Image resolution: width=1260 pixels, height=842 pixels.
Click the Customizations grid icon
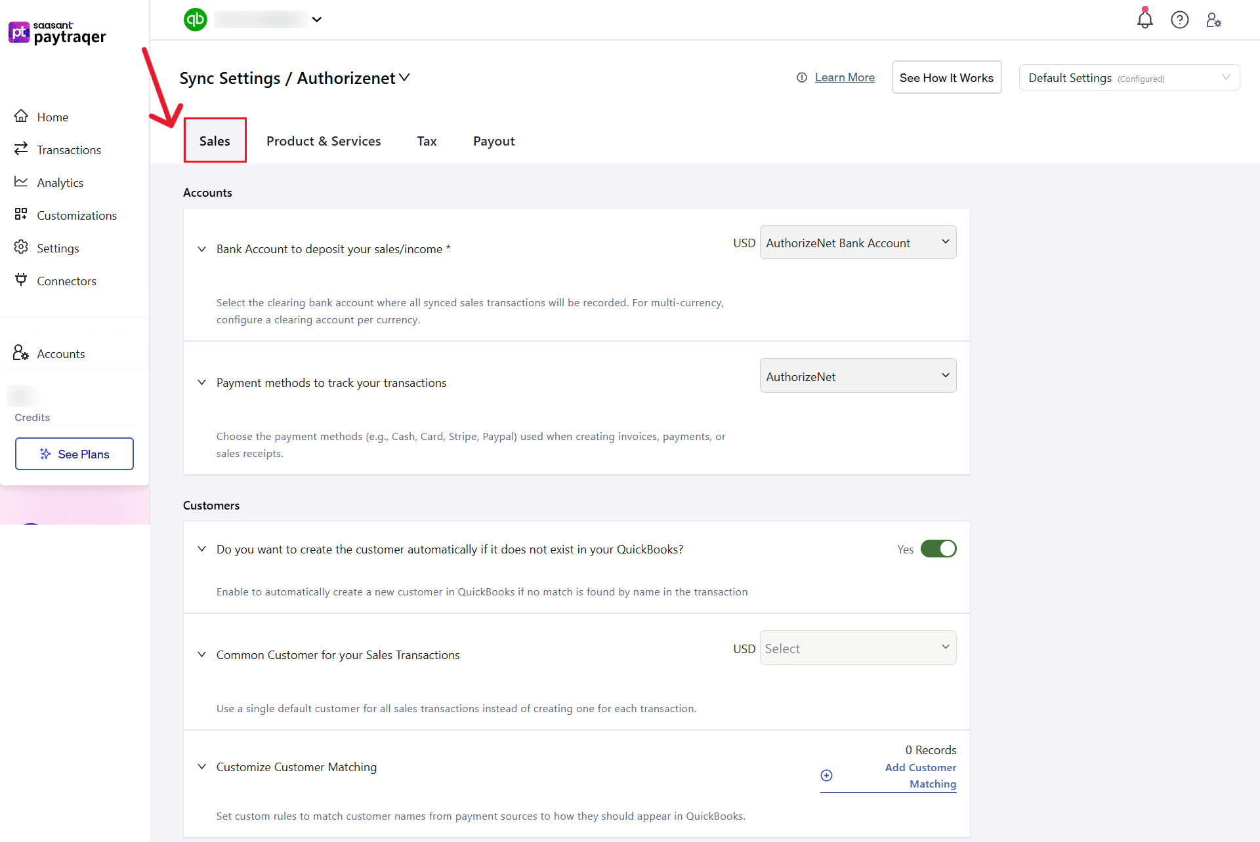click(22, 214)
